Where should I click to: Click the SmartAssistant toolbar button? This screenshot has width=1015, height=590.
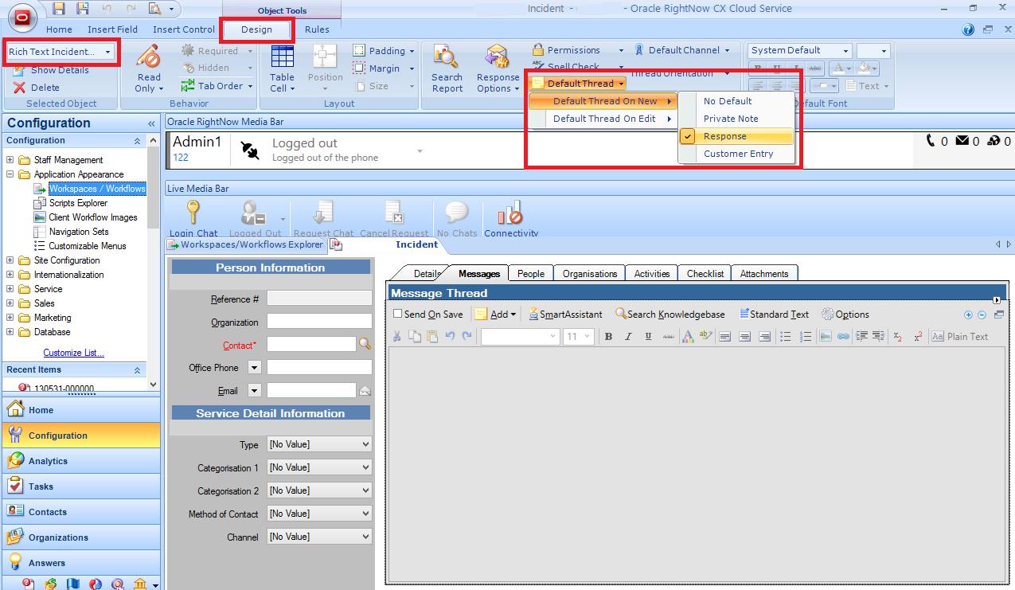click(565, 315)
